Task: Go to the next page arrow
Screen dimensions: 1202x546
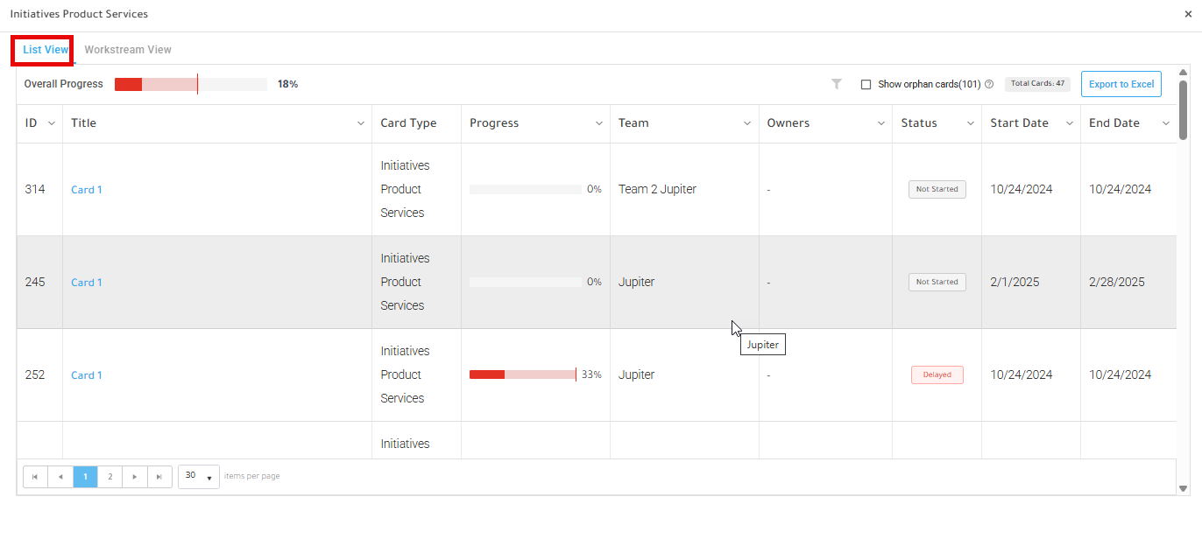Action: tap(135, 477)
